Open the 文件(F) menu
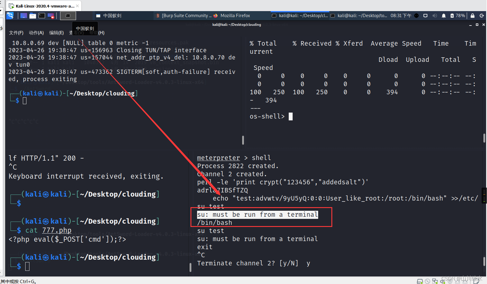487x284 pixels. [16, 33]
